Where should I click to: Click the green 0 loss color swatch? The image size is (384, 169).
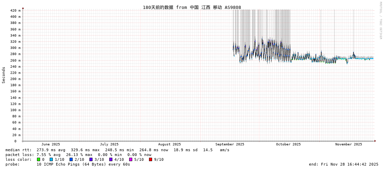click(38, 159)
